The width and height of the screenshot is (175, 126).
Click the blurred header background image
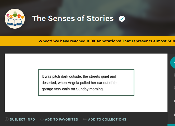[150, 15]
